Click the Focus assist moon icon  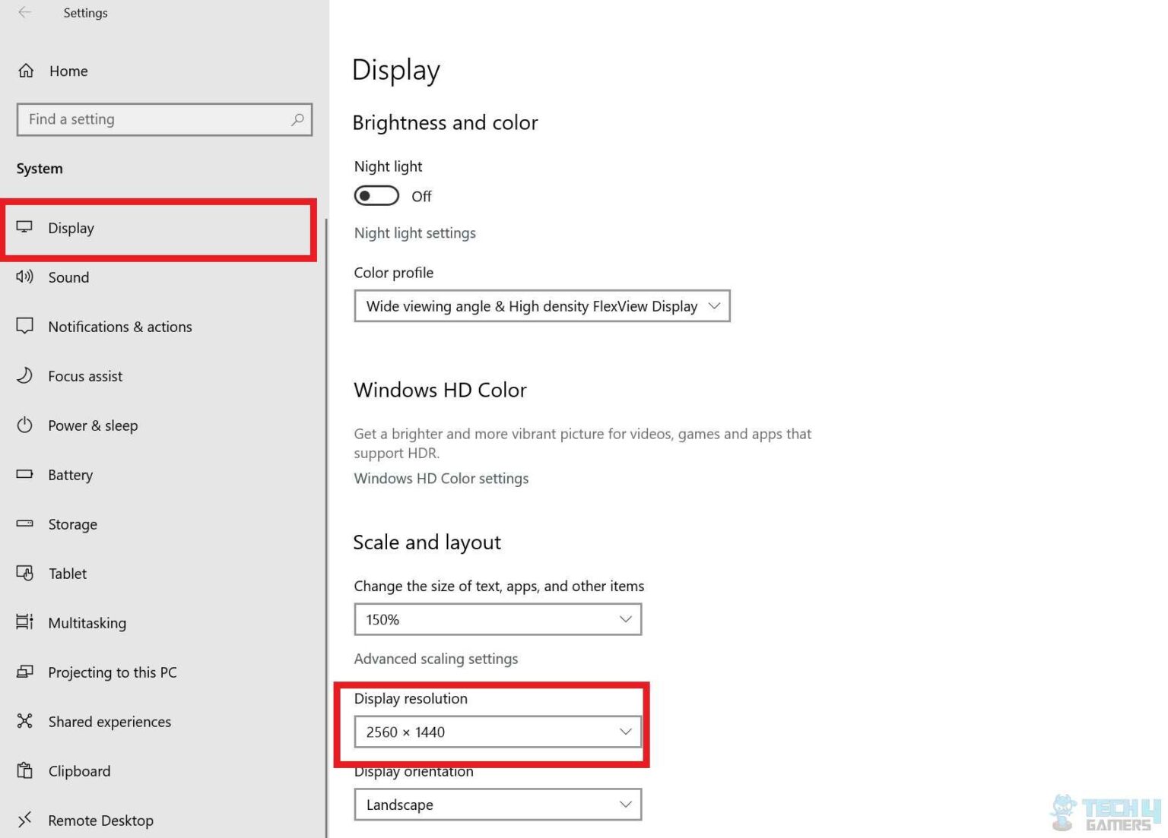click(24, 375)
